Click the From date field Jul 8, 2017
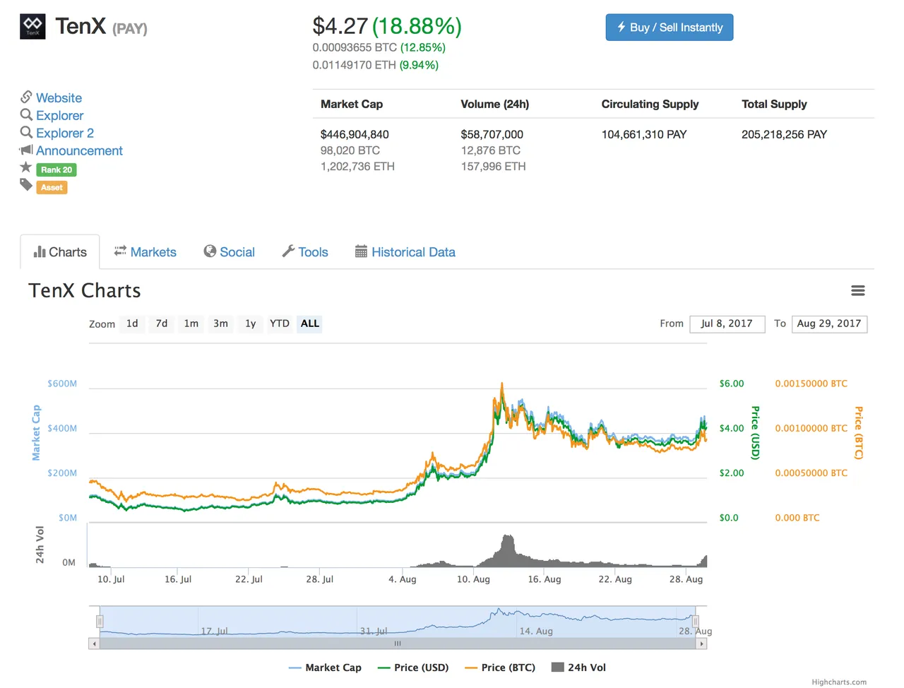This screenshot has width=904, height=688. tap(727, 324)
